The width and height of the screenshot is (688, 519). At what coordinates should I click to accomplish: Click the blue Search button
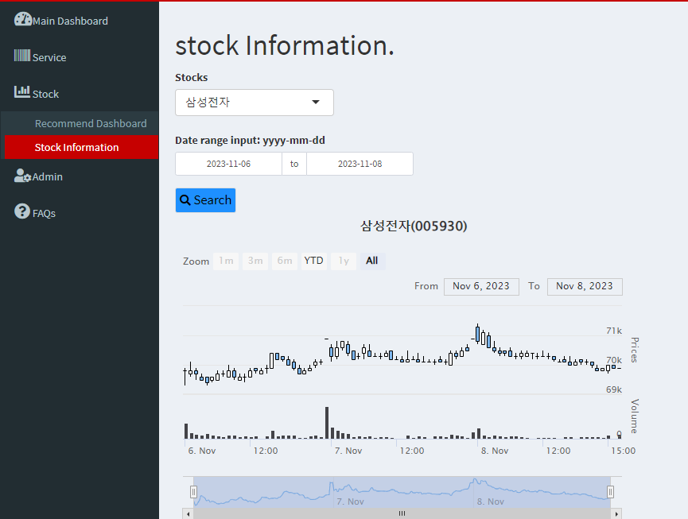(205, 200)
